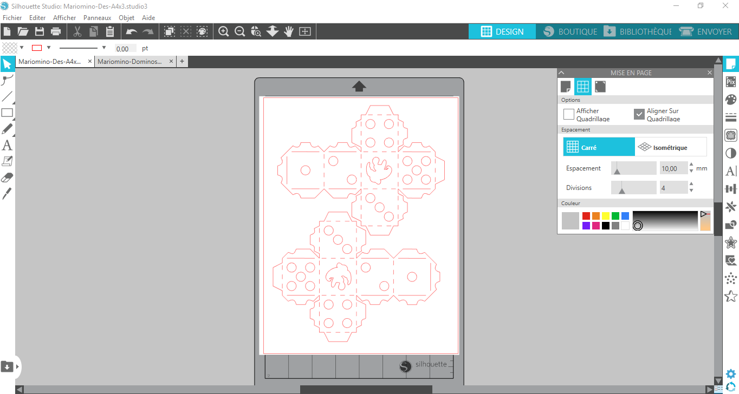Open the Preferences gear icon
The width and height of the screenshot is (739, 394).
731,373
